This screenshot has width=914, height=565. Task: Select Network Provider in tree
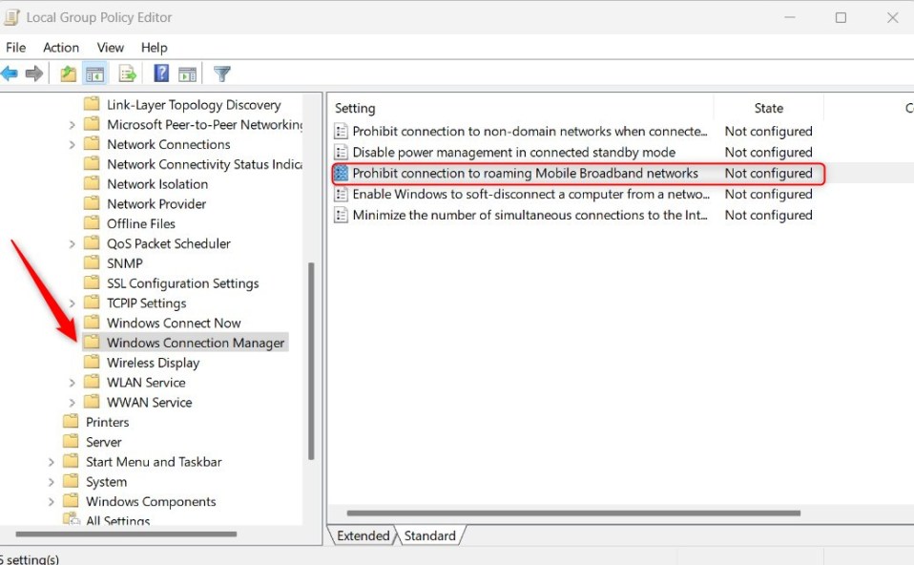pyautogui.click(x=156, y=203)
